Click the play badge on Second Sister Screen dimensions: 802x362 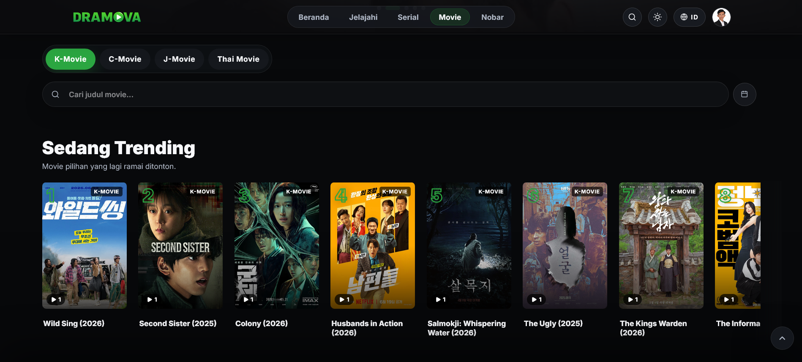pyautogui.click(x=152, y=299)
